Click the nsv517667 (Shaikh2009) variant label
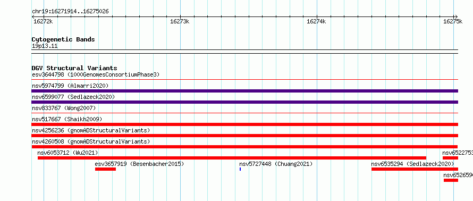Image resolution: width=473 pixels, height=201 pixels. [67, 119]
